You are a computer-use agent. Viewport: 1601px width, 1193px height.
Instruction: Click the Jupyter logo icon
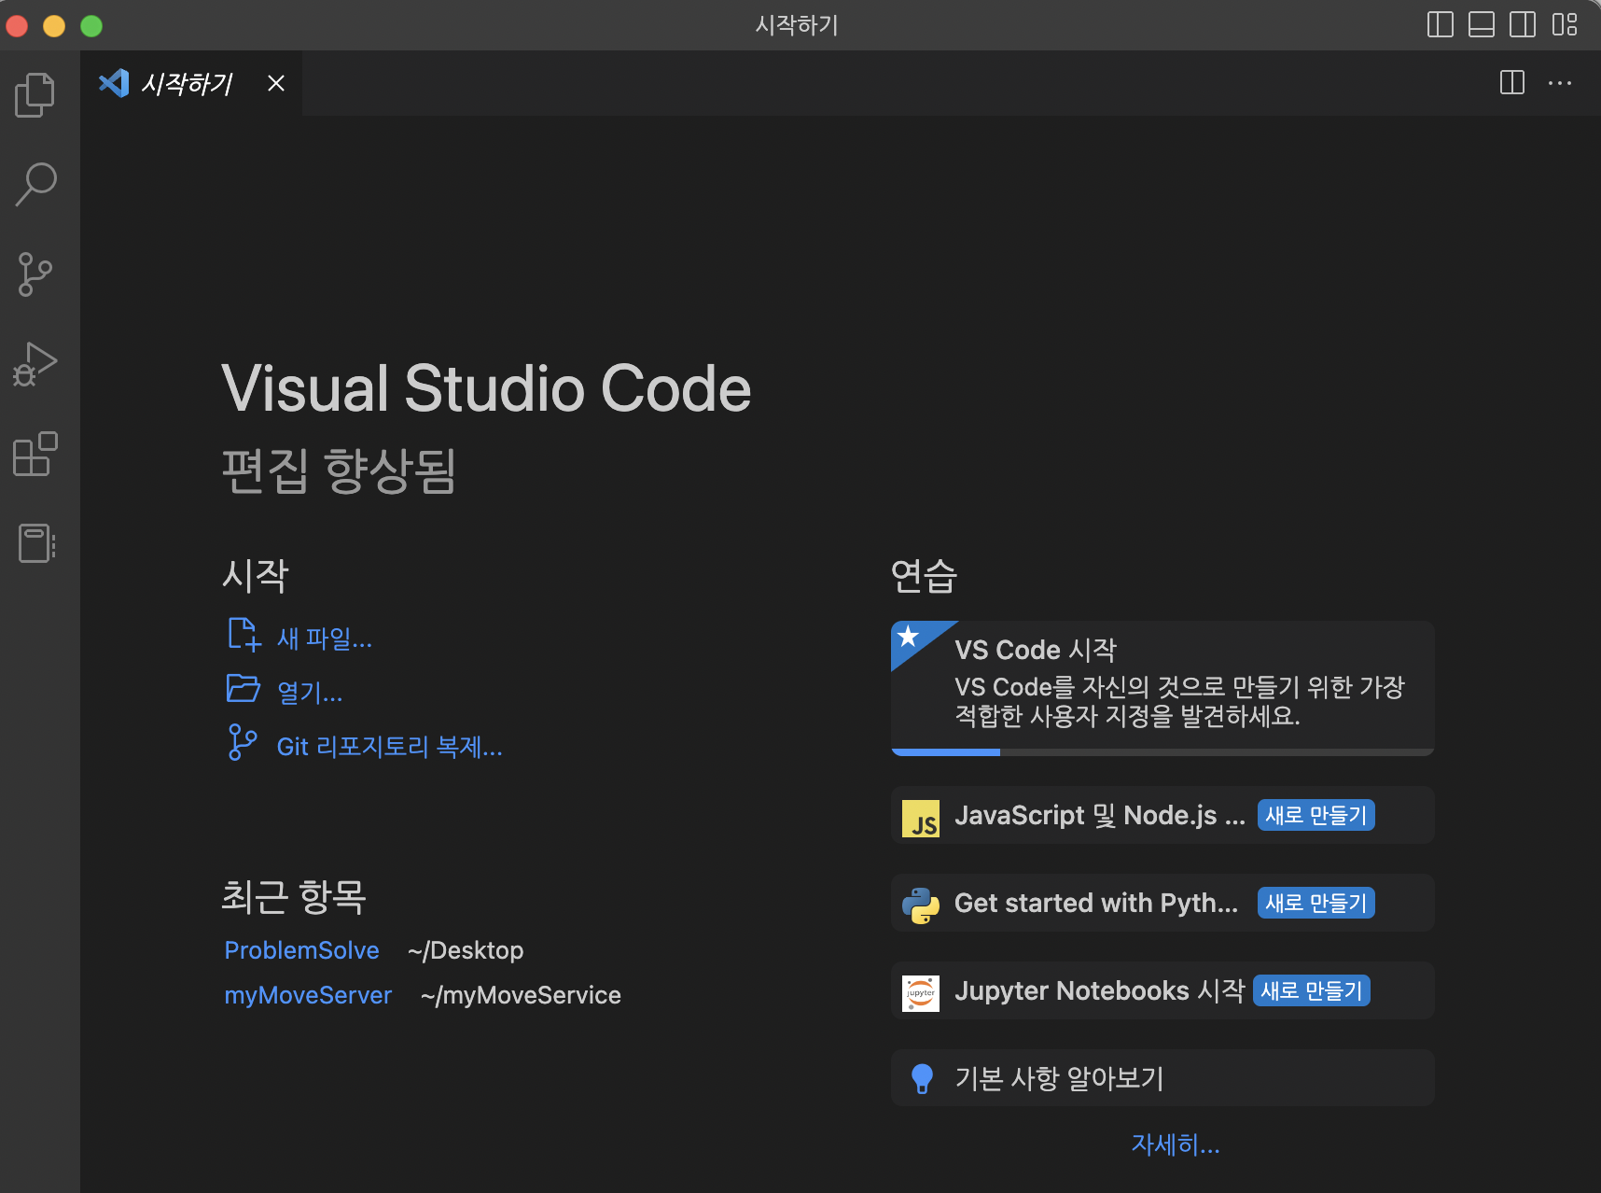pyautogui.click(x=921, y=993)
